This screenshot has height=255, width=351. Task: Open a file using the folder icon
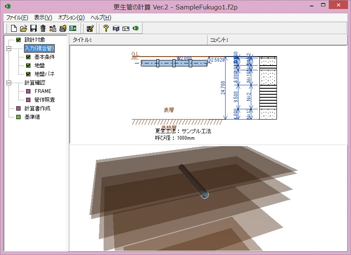[24, 28]
